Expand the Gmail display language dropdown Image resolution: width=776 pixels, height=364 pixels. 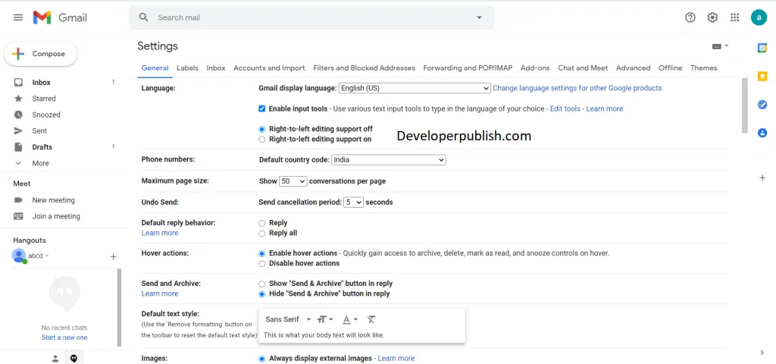[x=415, y=88]
